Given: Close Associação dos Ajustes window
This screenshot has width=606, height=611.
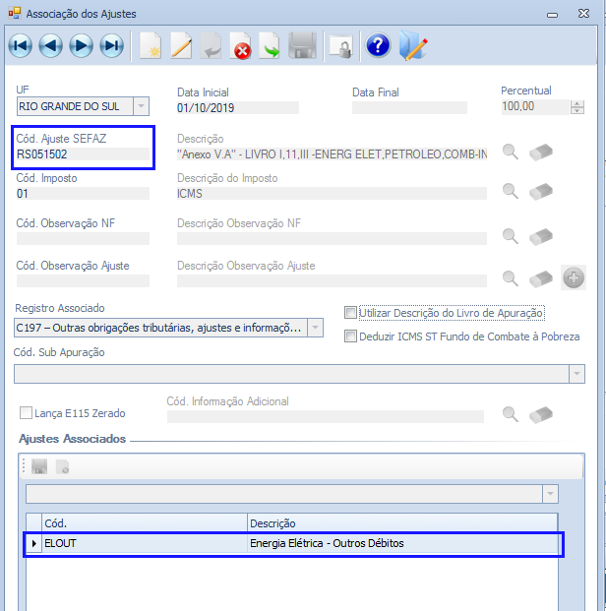Looking at the screenshot, I should [583, 14].
